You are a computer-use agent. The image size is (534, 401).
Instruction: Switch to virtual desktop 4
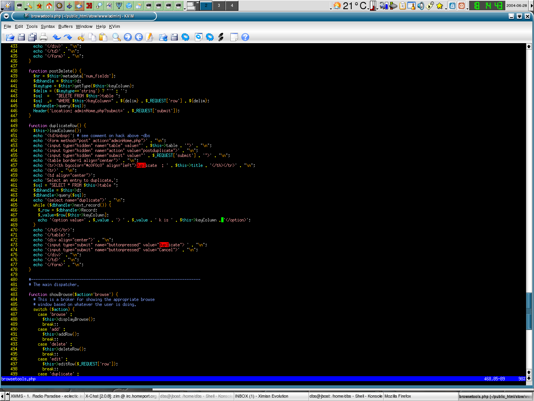232,5
